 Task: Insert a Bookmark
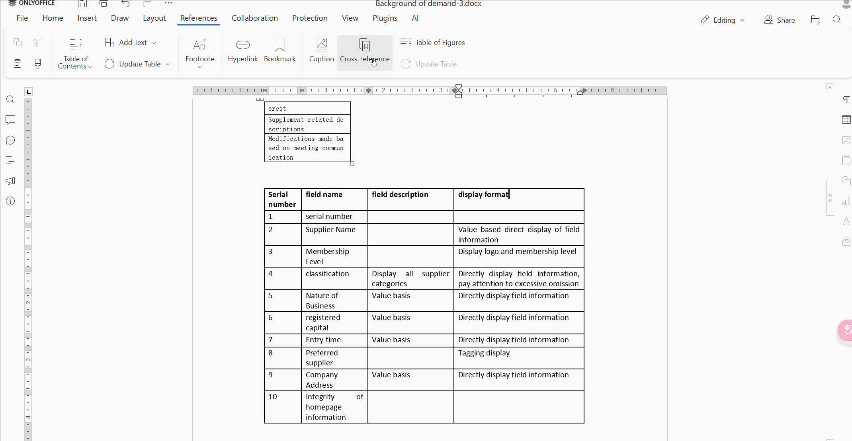tap(279, 51)
